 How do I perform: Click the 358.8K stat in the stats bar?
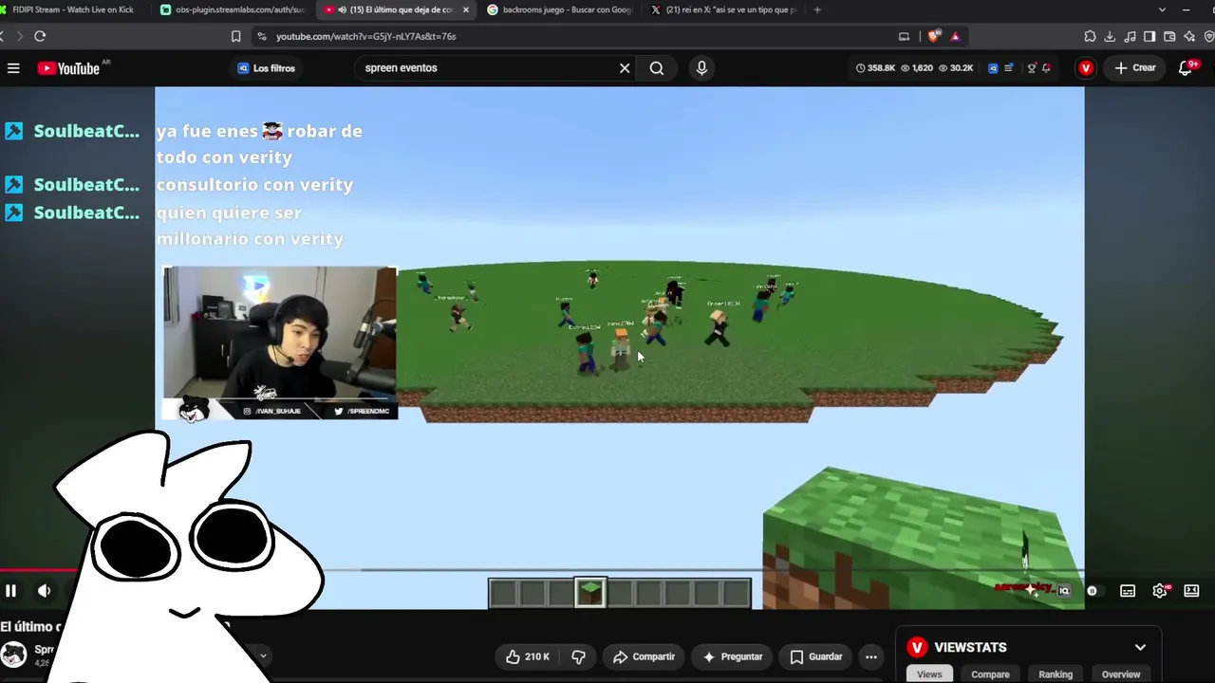click(x=875, y=68)
